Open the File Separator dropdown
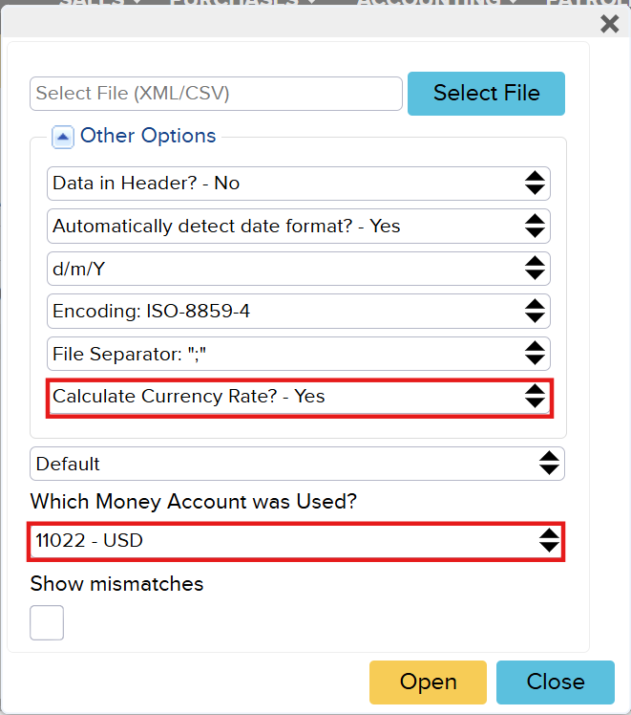This screenshot has width=631, height=715. tap(298, 355)
